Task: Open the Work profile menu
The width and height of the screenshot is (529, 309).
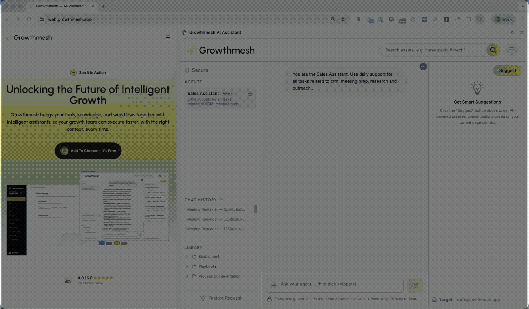Action: tap(503, 19)
